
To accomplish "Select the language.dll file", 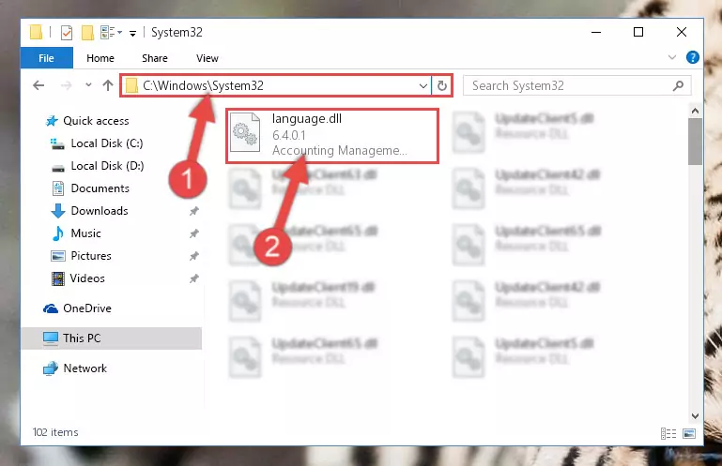I will [x=331, y=136].
